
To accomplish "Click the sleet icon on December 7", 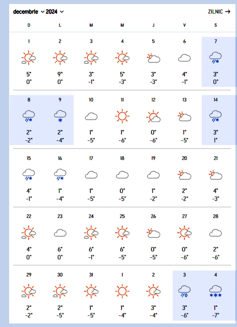I will 216,58.
